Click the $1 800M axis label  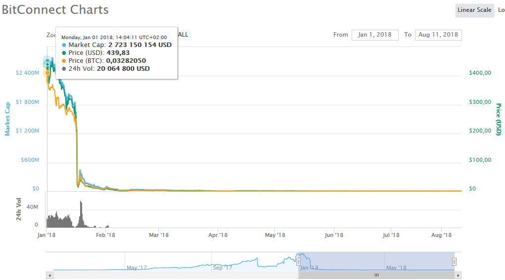pos(27,102)
